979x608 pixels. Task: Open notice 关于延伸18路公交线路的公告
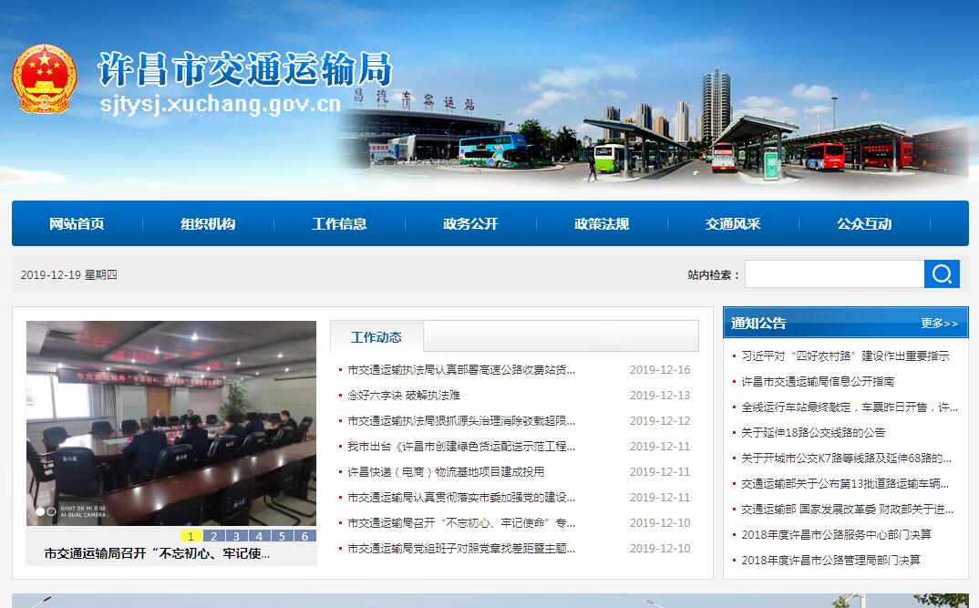tap(813, 433)
